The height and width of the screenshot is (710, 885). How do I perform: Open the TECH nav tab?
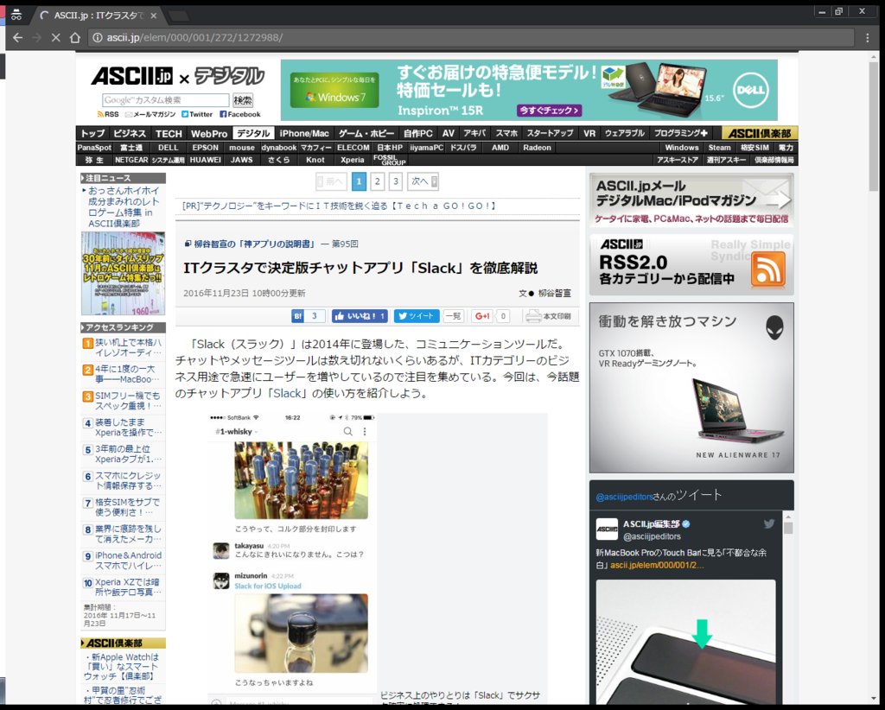coord(169,134)
